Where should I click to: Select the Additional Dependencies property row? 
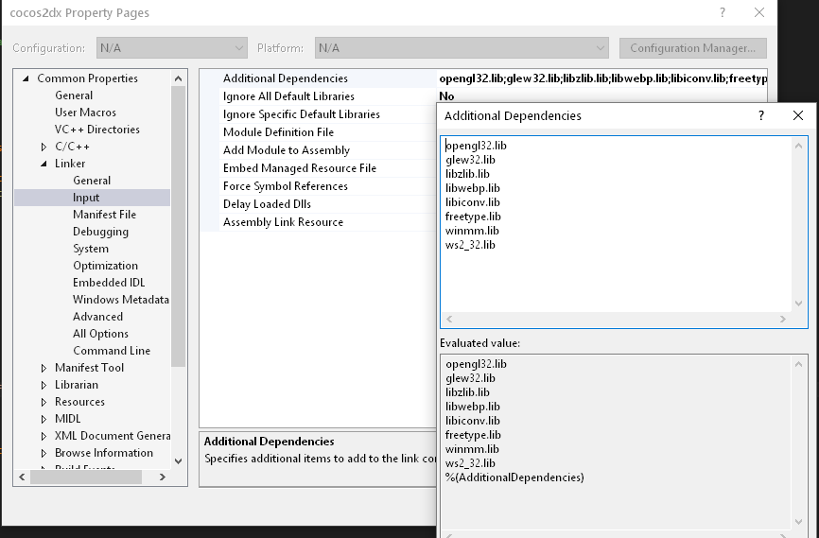[286, 78]
